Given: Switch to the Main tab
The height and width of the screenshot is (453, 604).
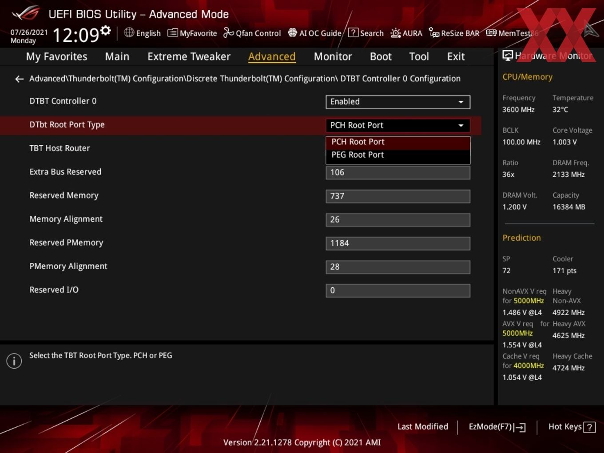Looking at the screenshot, I should tap(117, 57).
